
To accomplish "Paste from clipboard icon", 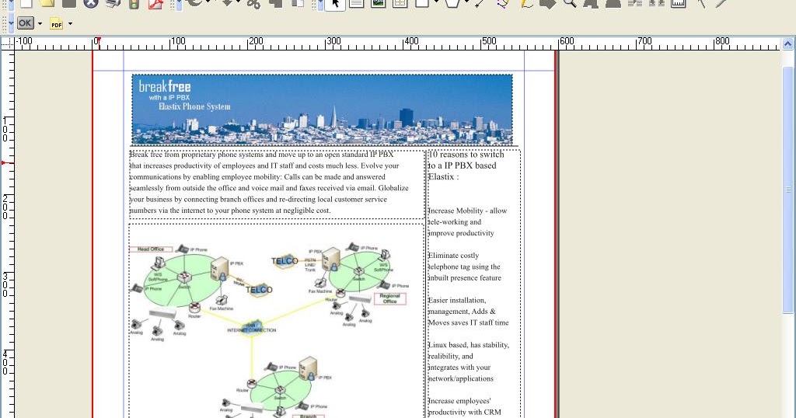I will point(298,3).
